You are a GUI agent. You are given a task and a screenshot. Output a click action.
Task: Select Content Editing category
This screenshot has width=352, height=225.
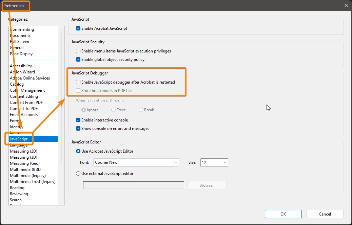click(24, 96)
